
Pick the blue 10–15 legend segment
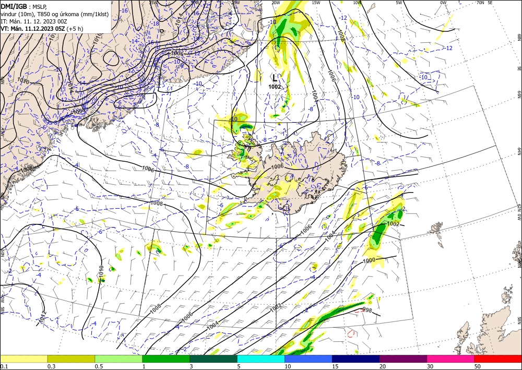point(309,359)
